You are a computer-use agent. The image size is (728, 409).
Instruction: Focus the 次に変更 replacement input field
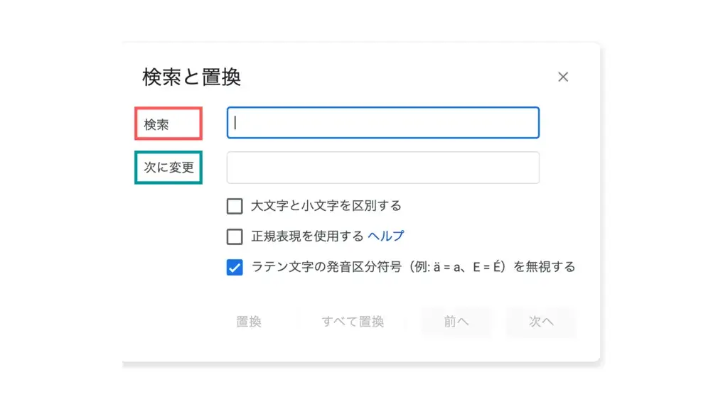[383, 168]
